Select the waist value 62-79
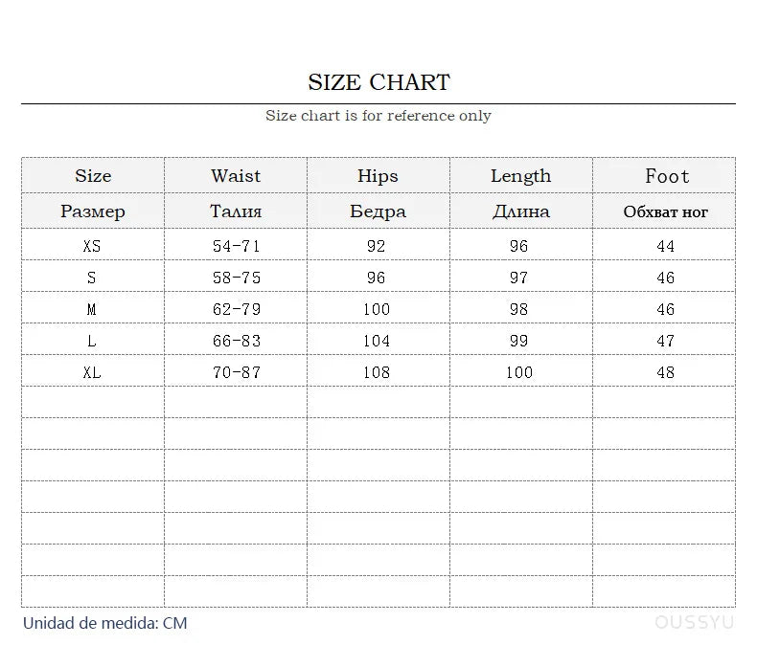The image size is (757, 645). pyautogui.click(x=236, y=309)
